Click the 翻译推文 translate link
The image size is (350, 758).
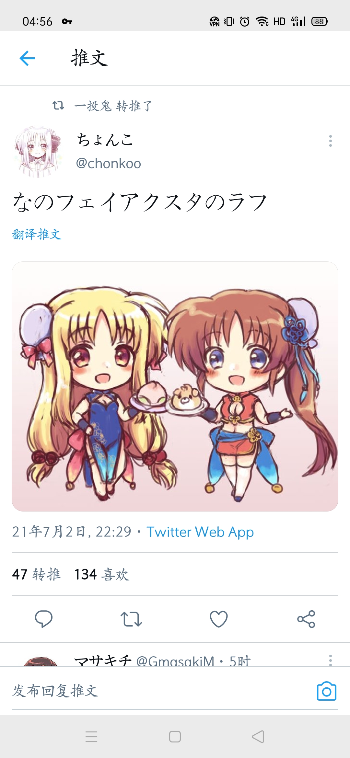click(37, 234)
